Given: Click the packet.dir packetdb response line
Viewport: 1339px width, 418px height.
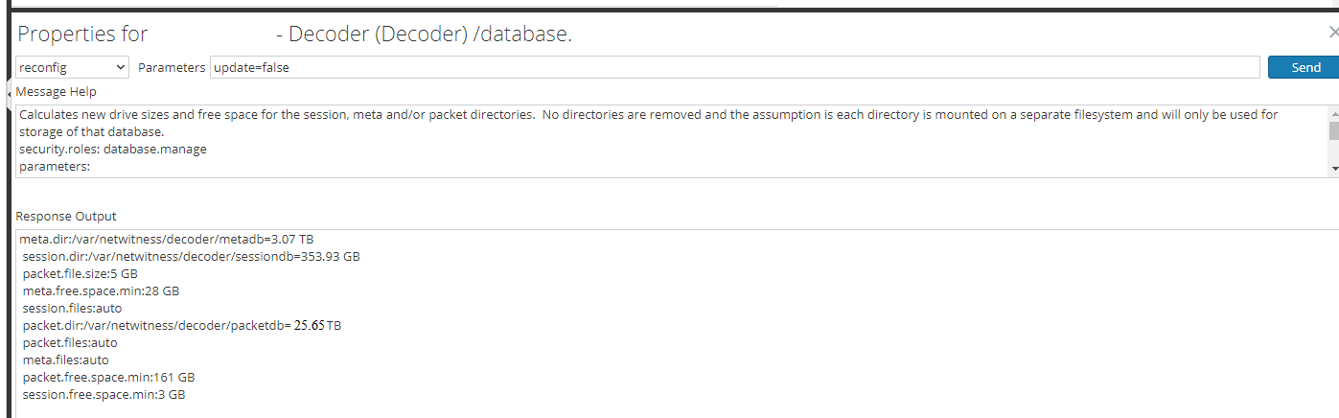Looking at the screenshot, I should [182, 326].
